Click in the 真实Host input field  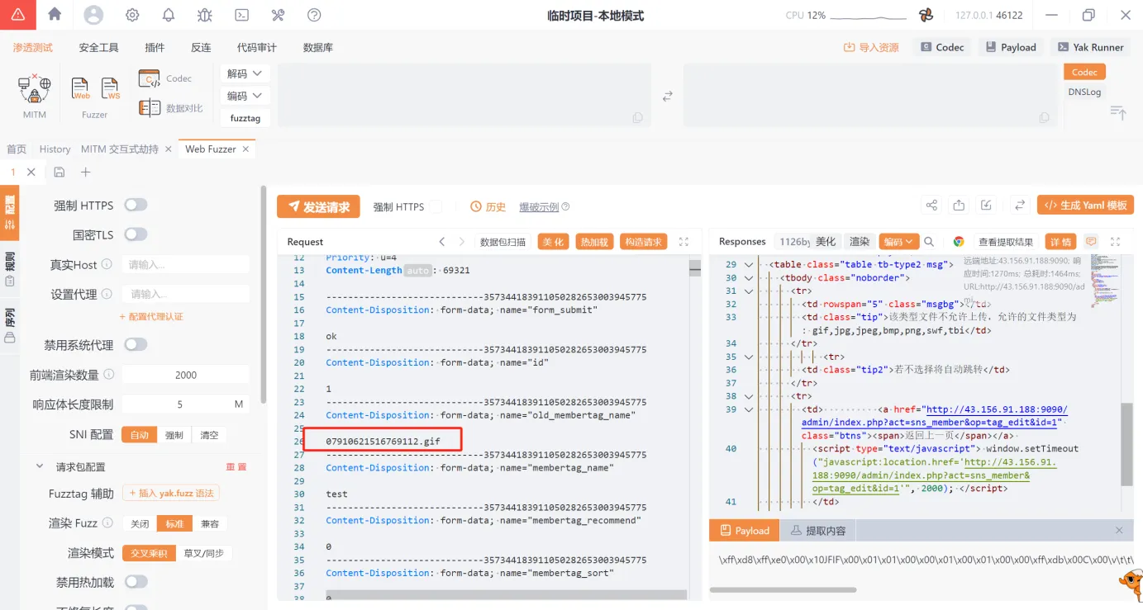tap(185, 264)
